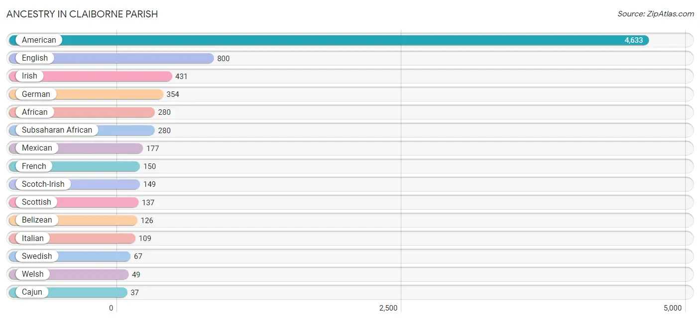Click the 49 value next to Welsh
700x320 pixels.
click(x=136, y=275)
